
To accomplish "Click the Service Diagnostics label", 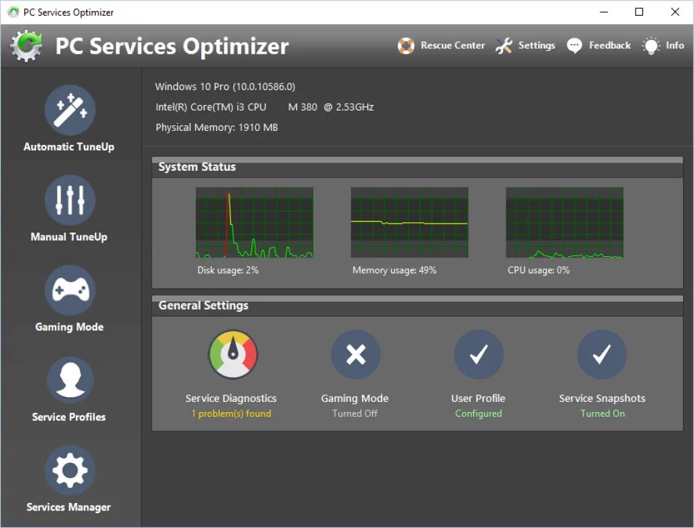I will (231, 399).
